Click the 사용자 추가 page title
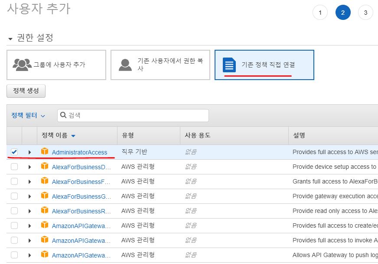The height and width of the screenshot is (264, 378). click(x=39, y=8)
